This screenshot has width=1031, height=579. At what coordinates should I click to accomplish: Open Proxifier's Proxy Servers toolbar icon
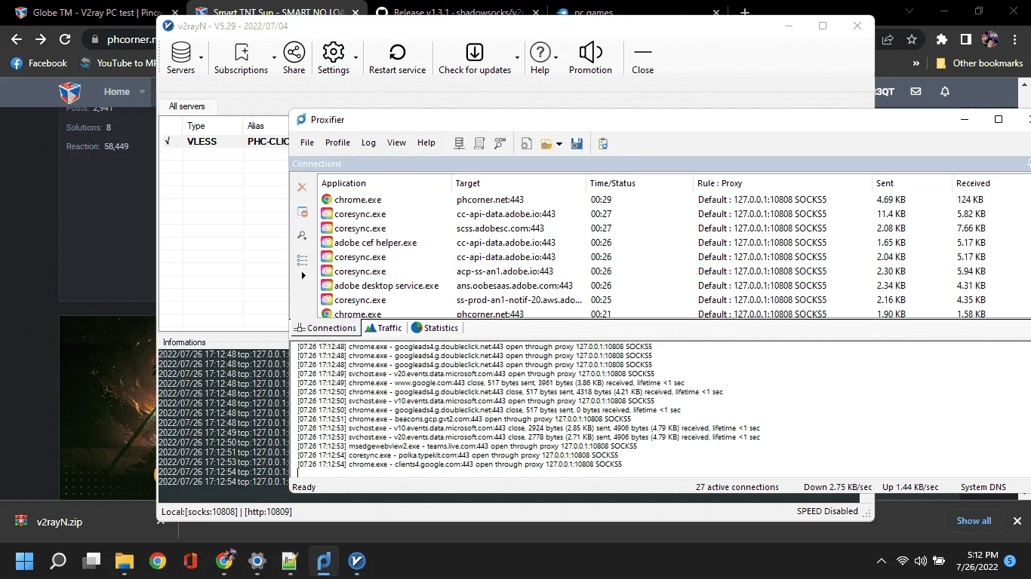(x=459, y=143)
